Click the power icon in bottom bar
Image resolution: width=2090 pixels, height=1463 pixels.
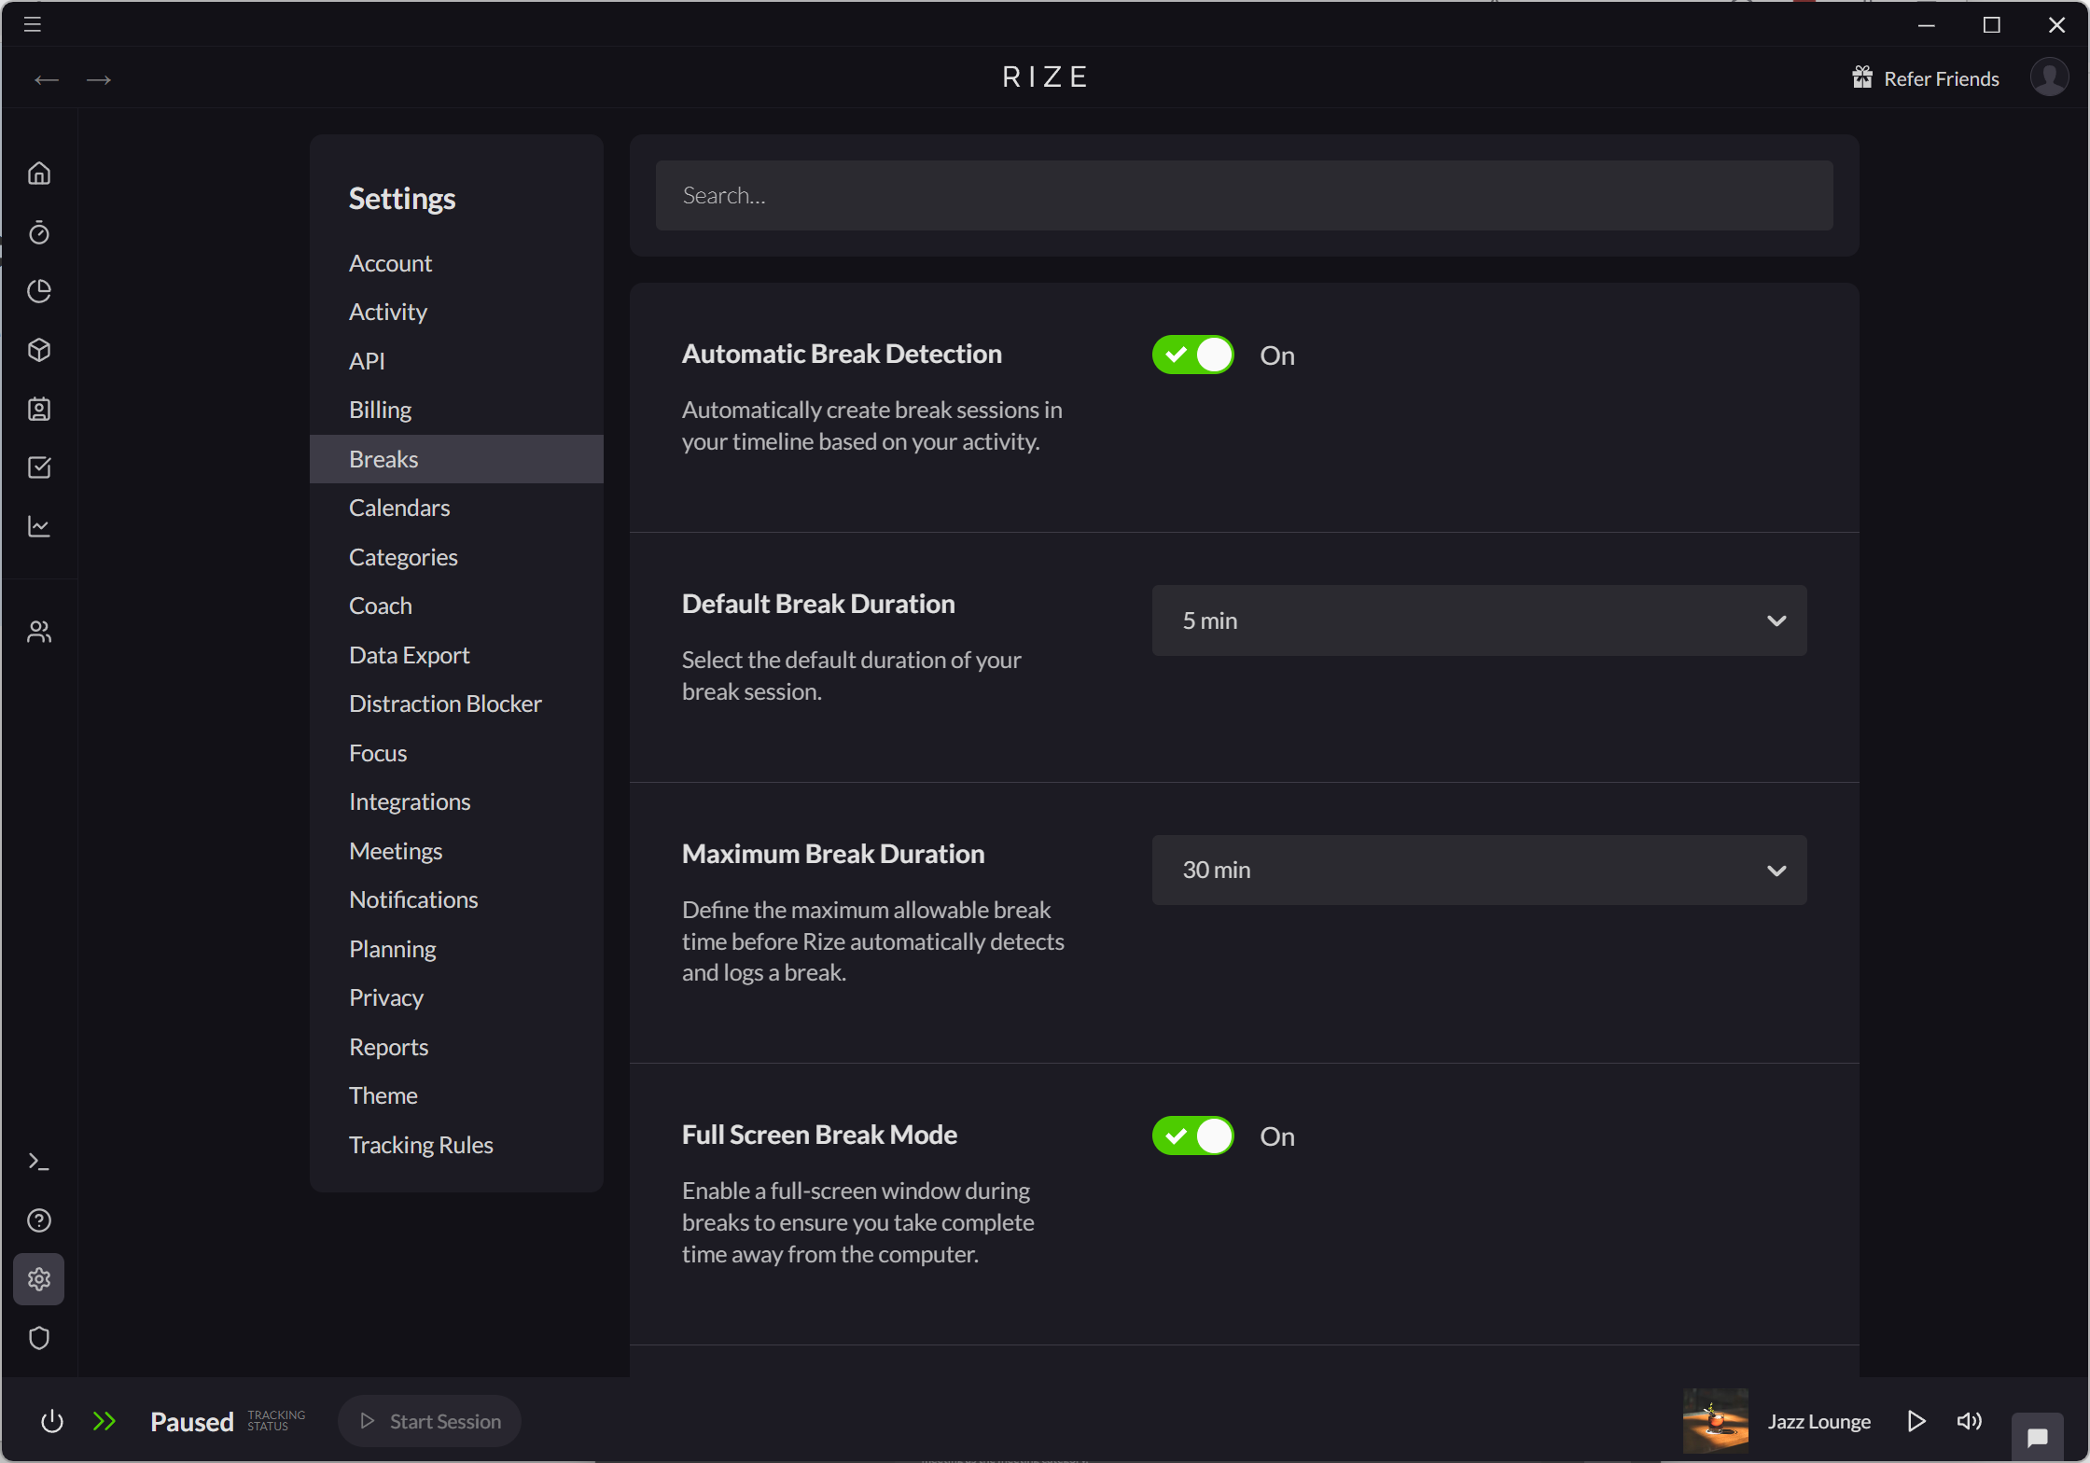(x=51, y=1421)
